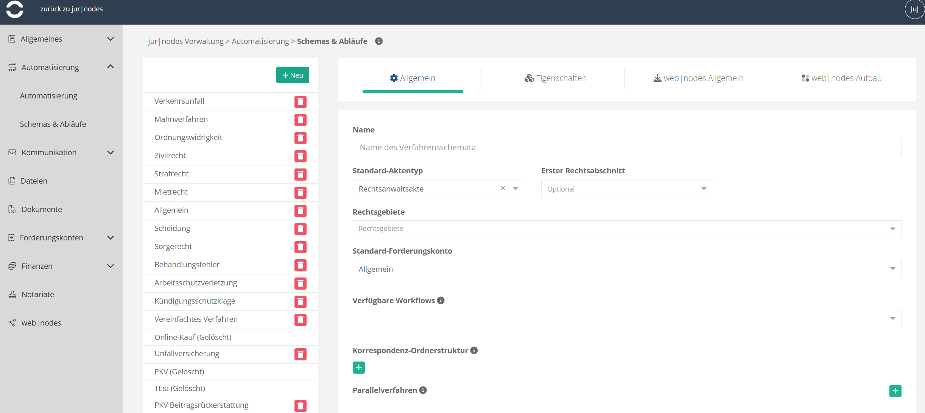Open the Rechtsgebiete dropdown
Screen dimensions: 925x413
tap(627, 229)
